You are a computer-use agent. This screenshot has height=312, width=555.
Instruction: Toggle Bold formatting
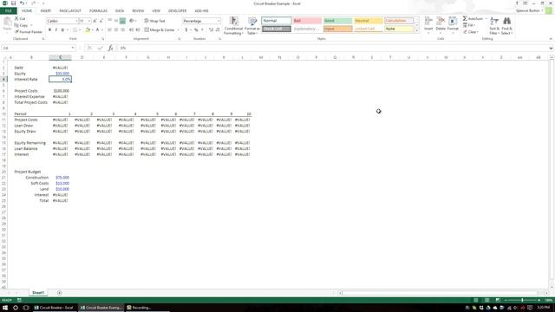coord(49,30)
